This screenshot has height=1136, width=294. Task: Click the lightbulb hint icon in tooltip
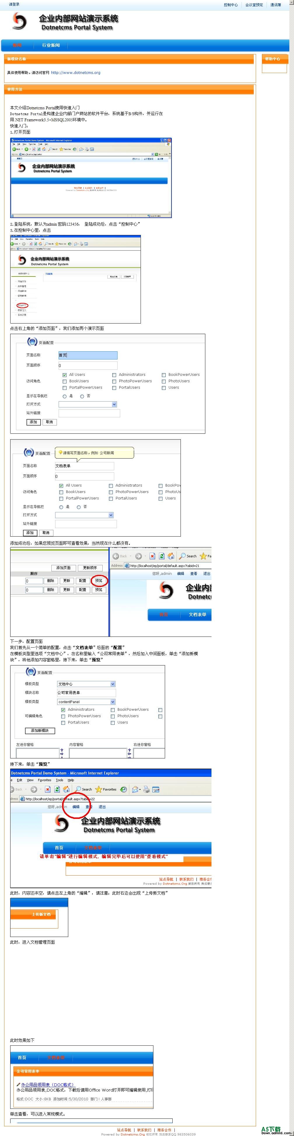[x=60, y=452]
